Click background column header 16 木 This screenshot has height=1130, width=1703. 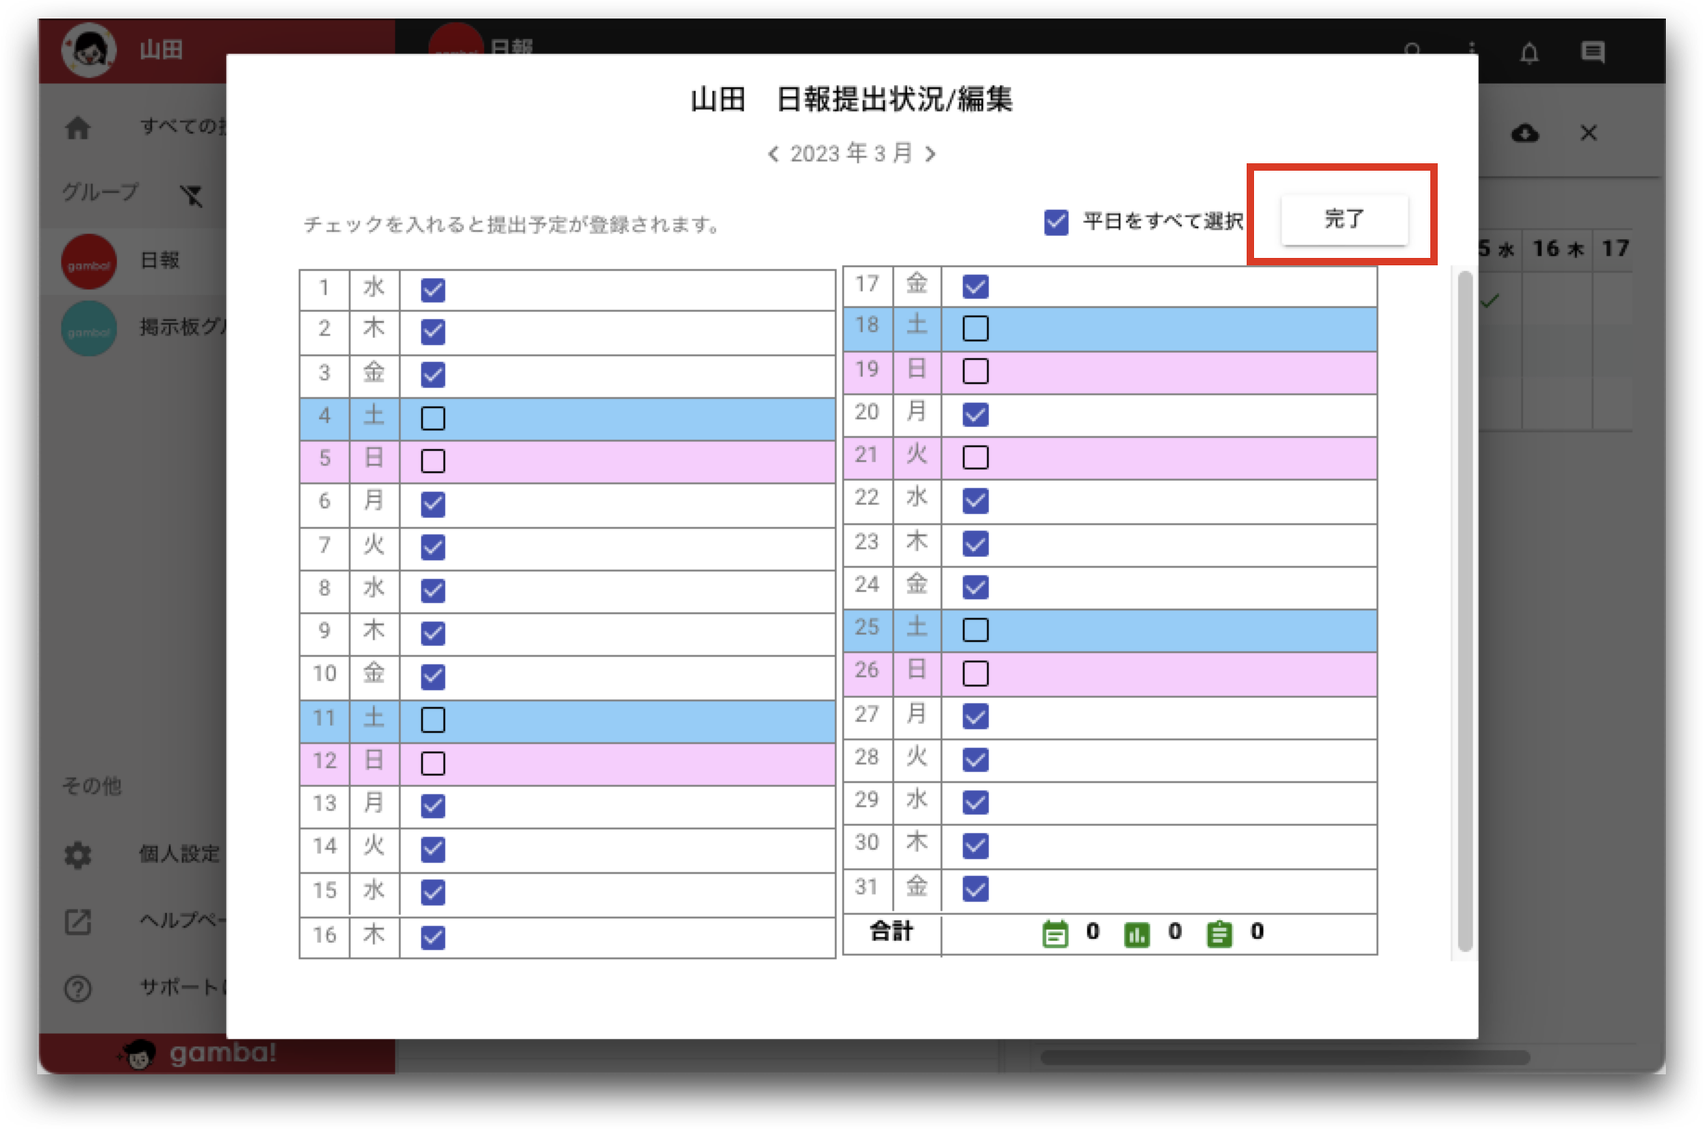1557,249
